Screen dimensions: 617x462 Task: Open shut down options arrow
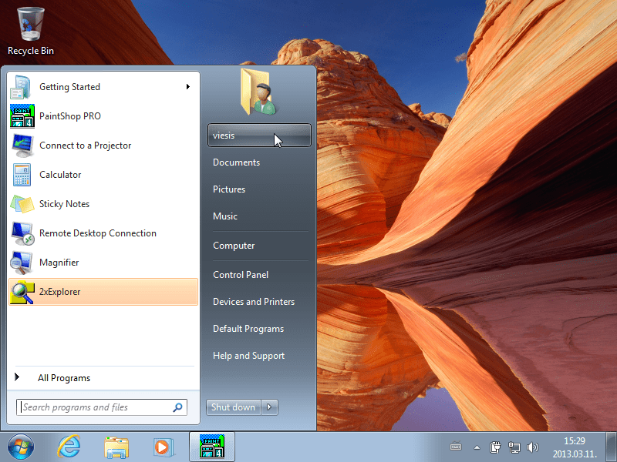coord(269,407)
